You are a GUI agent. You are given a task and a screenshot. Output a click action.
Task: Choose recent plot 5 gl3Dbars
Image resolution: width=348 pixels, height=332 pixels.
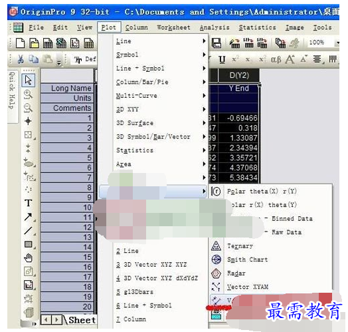153,292
